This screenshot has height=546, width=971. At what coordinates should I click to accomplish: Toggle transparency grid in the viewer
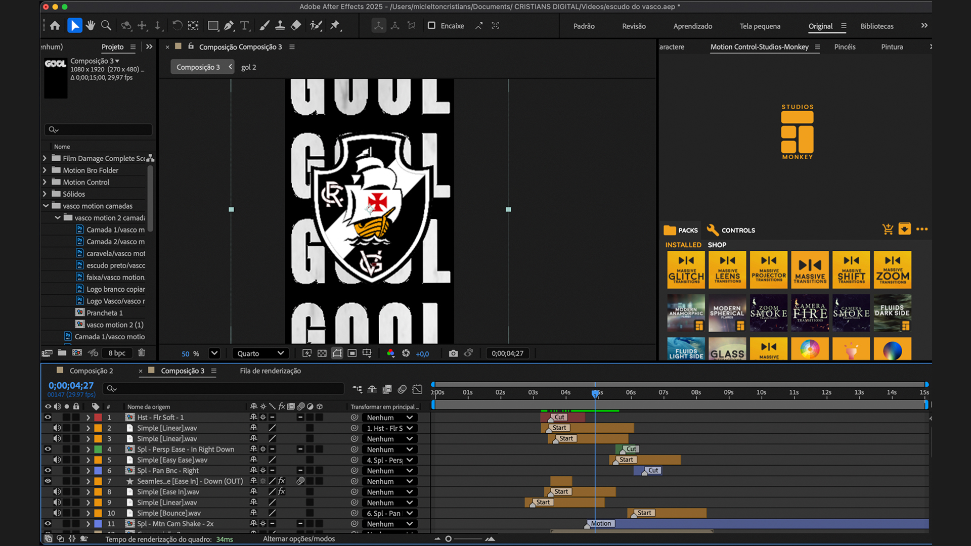(322, 353)
